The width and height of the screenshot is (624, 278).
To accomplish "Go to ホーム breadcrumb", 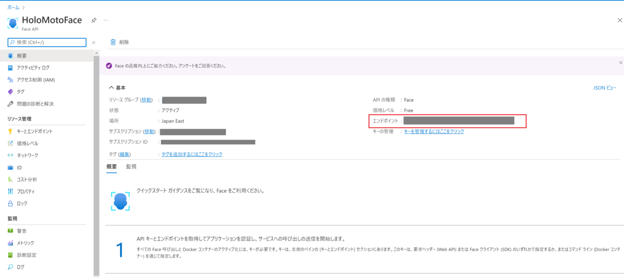I will point(14,7).
